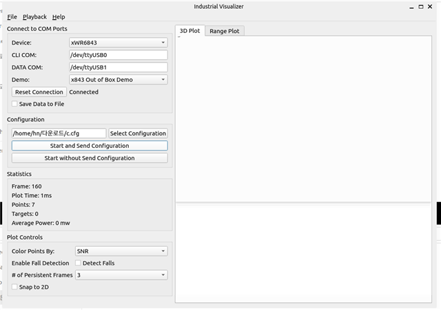This screenshot has width=441, height=310.
Task: Click the Frame: 160 statistic
Action: (27, 186)
